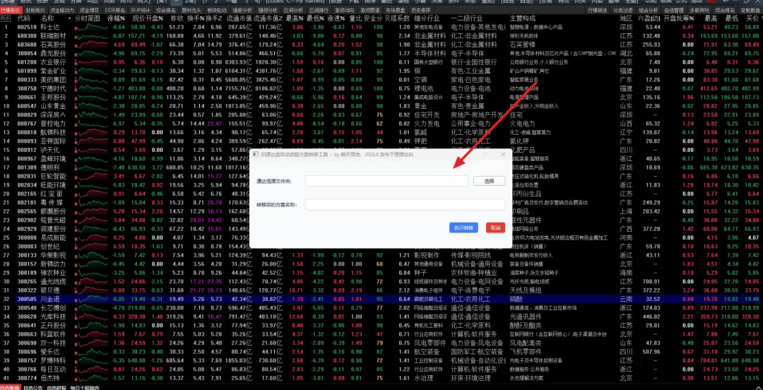Viewport: 763px width, 390px height.
Task: Click the R marker beside 爱乐达
Action: pyautogui.click(x=76, y=353)
